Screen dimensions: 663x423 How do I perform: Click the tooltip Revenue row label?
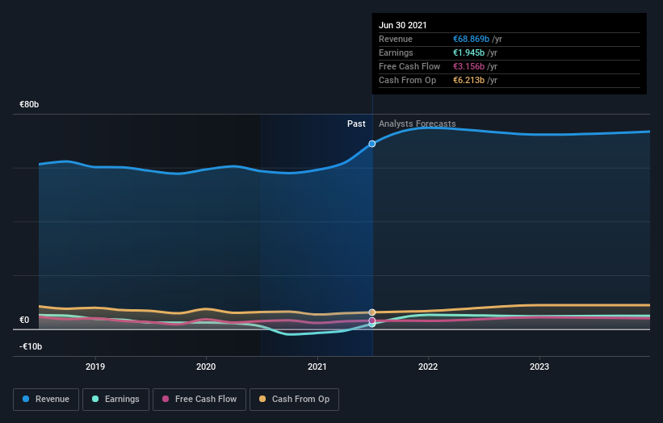pos(396,39)
